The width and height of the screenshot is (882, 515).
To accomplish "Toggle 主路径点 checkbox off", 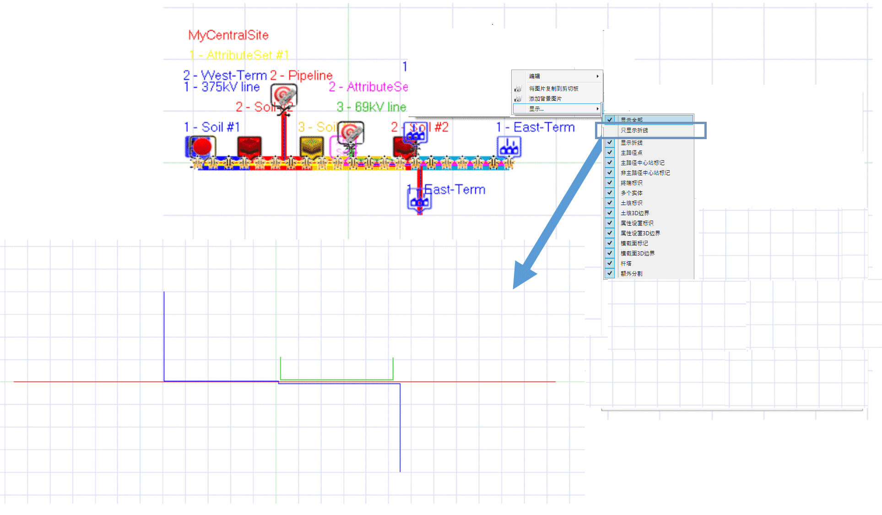I will tap(610, 152).
